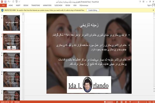Click the spell check icon in status bar
The width and height of the screenshot is (155, 103).
click(x=12, y=102)
